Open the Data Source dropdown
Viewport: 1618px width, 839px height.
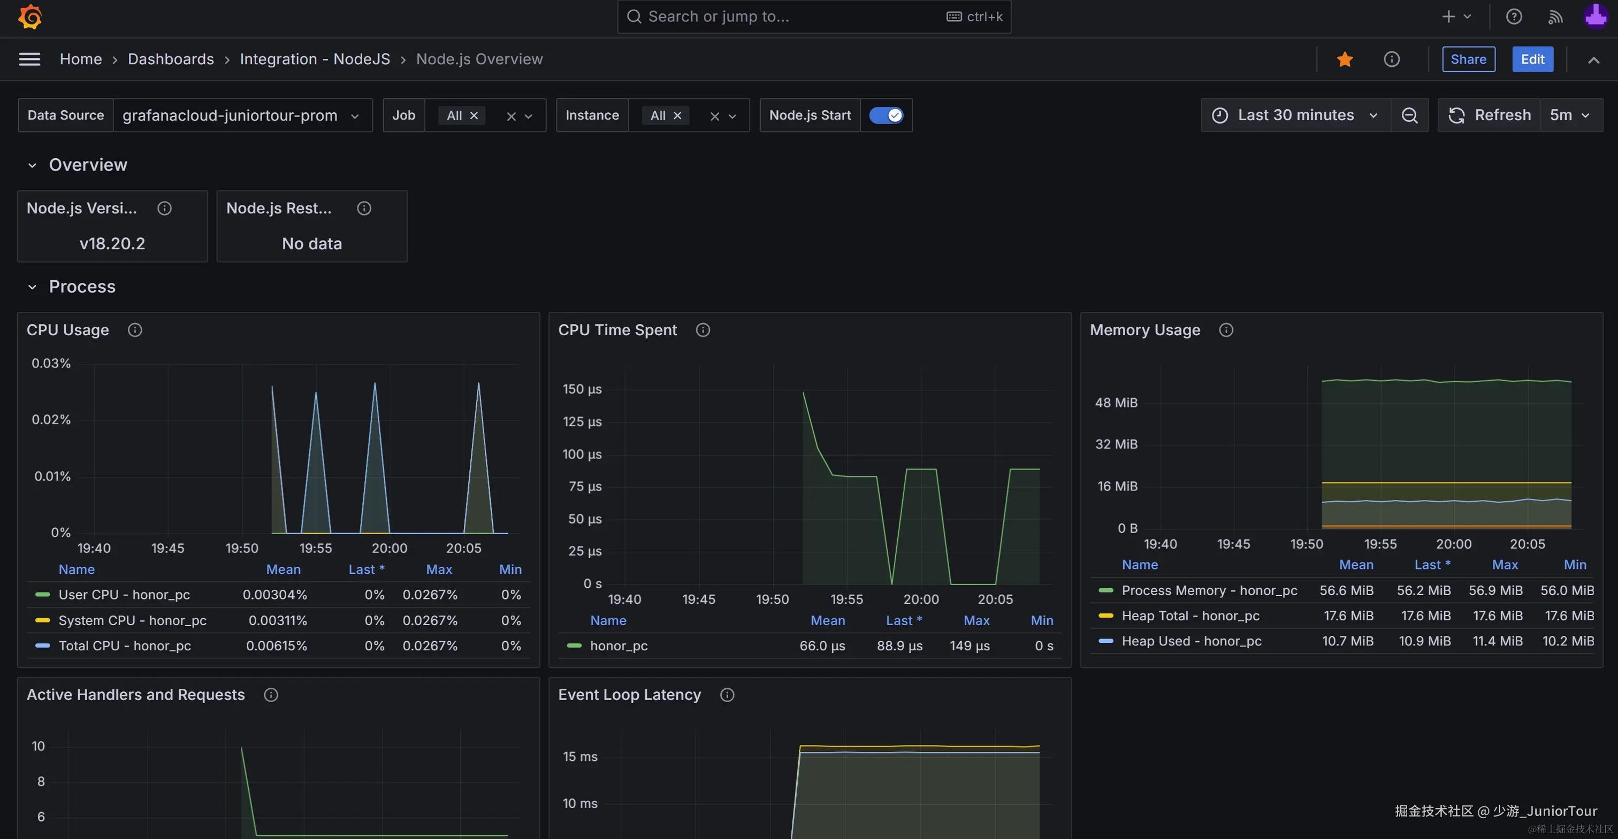pyautogui.click(x=242, y=116)
